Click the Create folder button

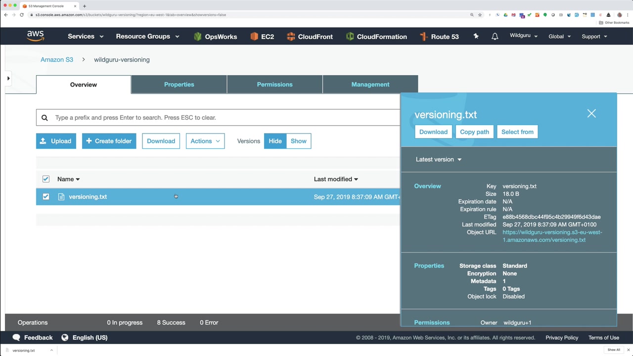109,141
